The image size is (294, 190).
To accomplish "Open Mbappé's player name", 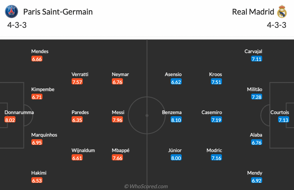I will click(121, 150).
